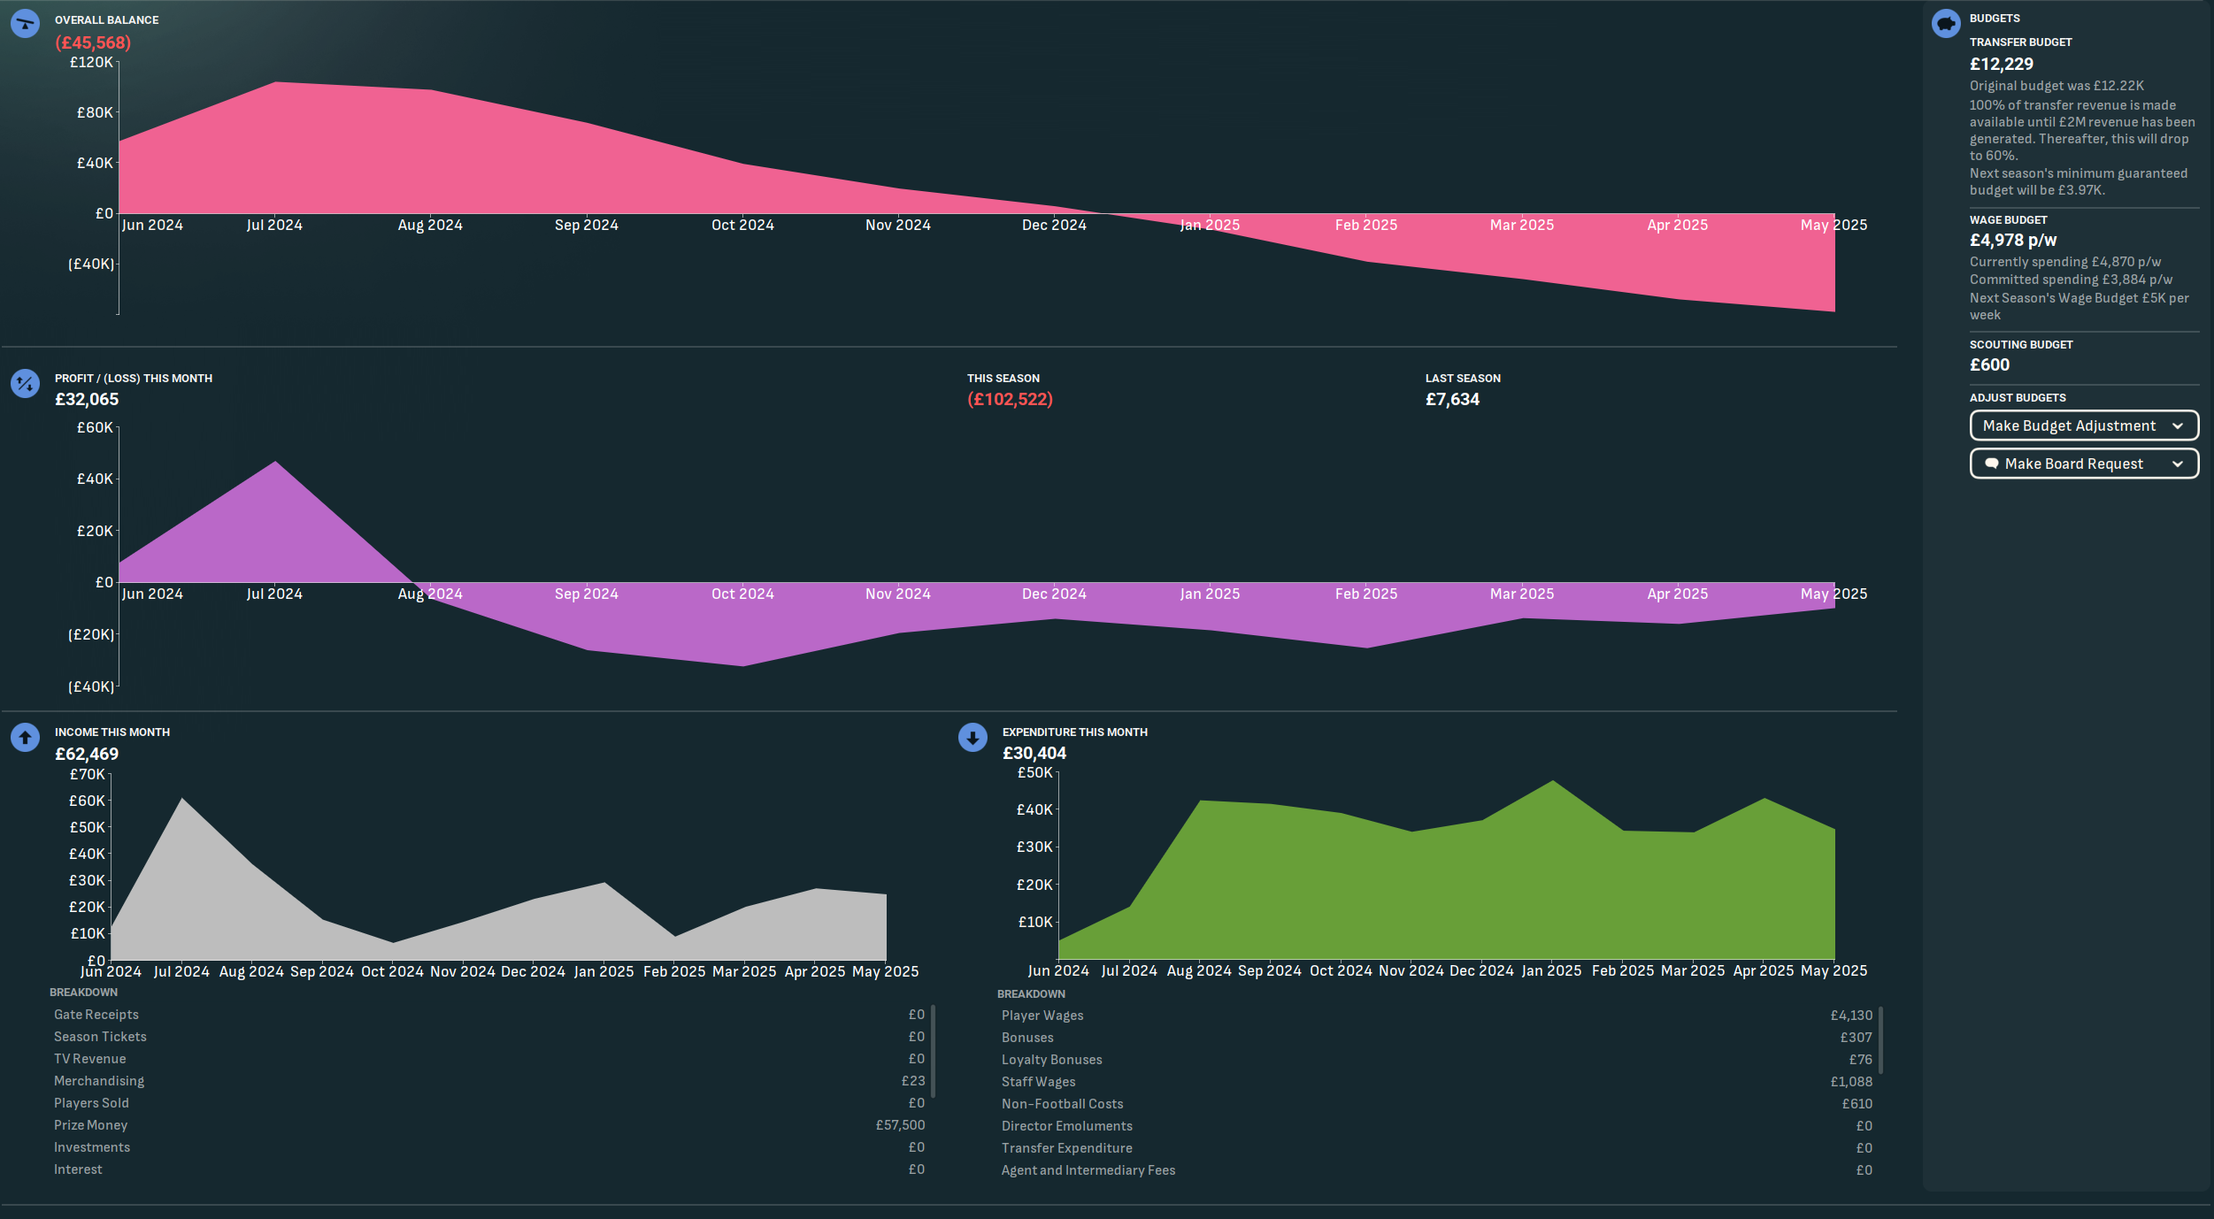Select the Prize Money income row
Image resolution: width=2214 pixels, height=1219 pixels.
point(488,1125)
